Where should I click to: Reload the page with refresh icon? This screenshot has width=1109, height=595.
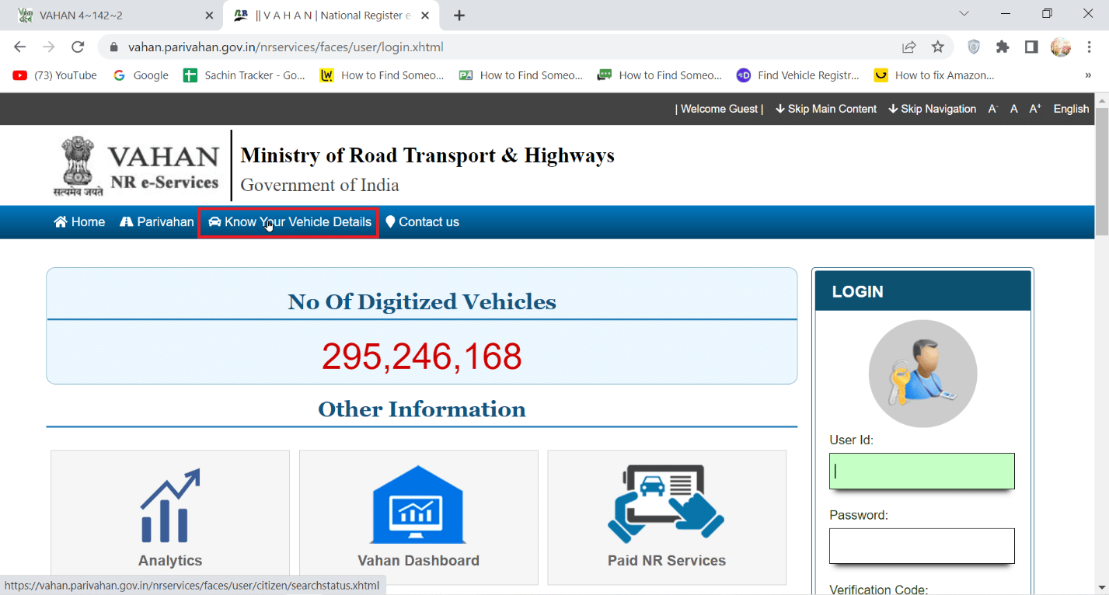(x=78, y=47)
